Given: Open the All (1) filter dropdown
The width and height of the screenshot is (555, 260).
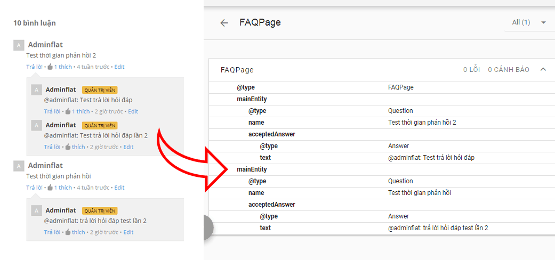Looking at the screenshot, I should pyautogui.click(x=529, y=22).
